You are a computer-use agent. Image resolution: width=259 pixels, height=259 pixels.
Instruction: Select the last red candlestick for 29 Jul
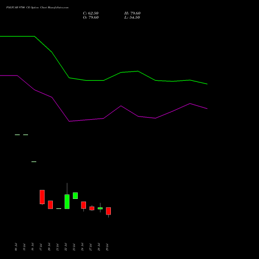(108, 211)
